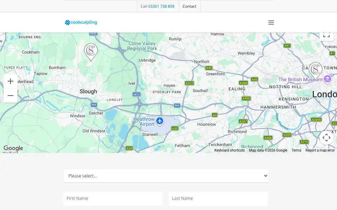Click the Datchet map label
The width and height of the screenshot is (337, 210).
tap(96, 113)
